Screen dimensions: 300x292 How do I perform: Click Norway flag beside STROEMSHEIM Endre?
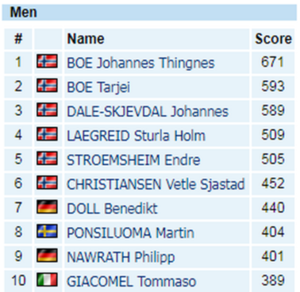point(47,159)
